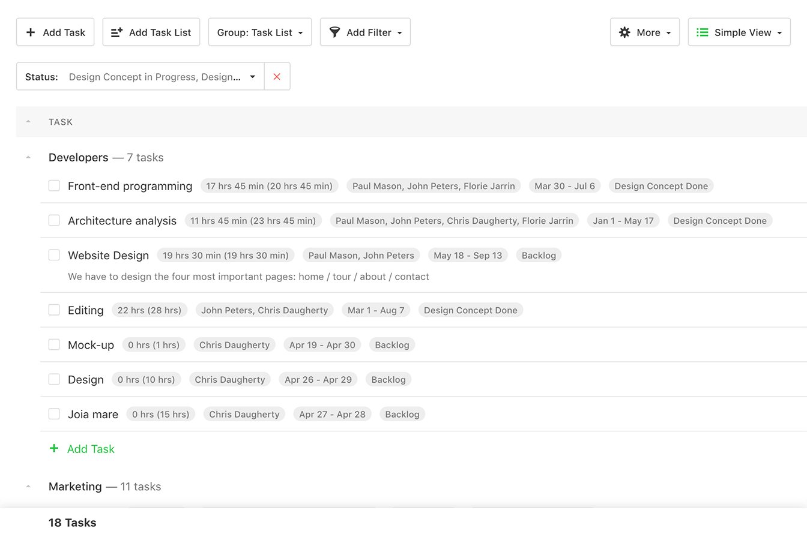Click Design Concept Done tag on Architecture analysis
This screenshot has width=807, height=534.
720,221
